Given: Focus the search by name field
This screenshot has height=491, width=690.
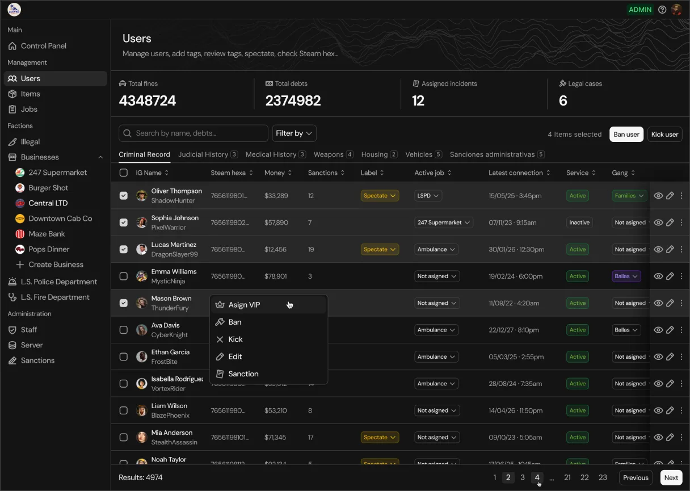Looking at the screenshot, I should point(193,133).
